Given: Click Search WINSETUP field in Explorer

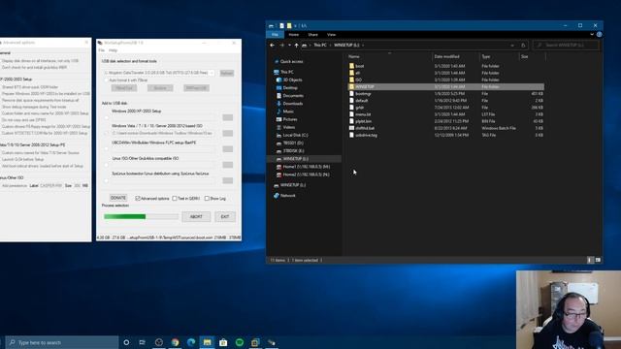Looking at the screenshot, I should [566, 46].
